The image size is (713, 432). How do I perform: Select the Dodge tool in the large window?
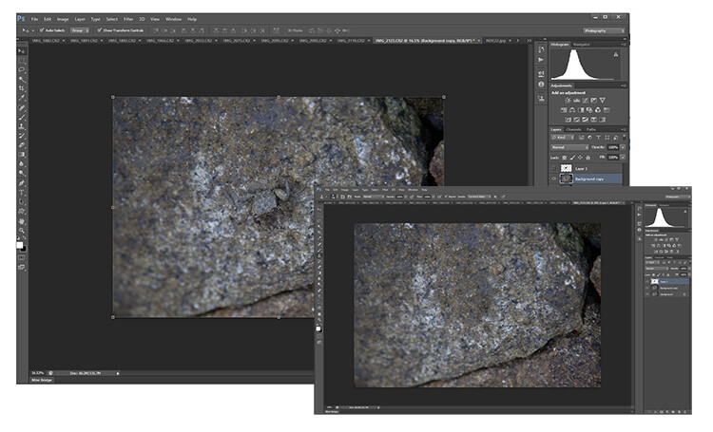tap(21, 174)
